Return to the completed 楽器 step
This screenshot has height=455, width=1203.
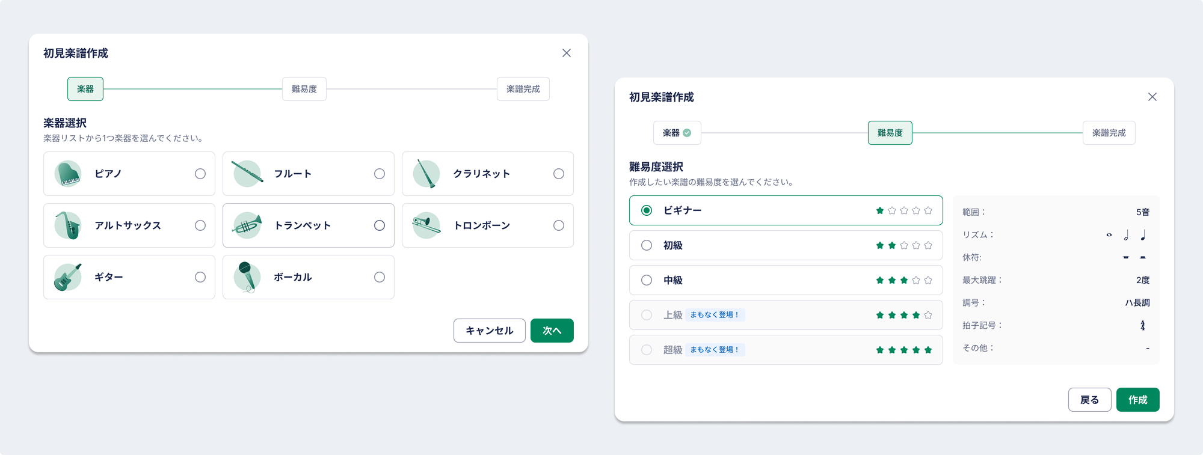677,133
